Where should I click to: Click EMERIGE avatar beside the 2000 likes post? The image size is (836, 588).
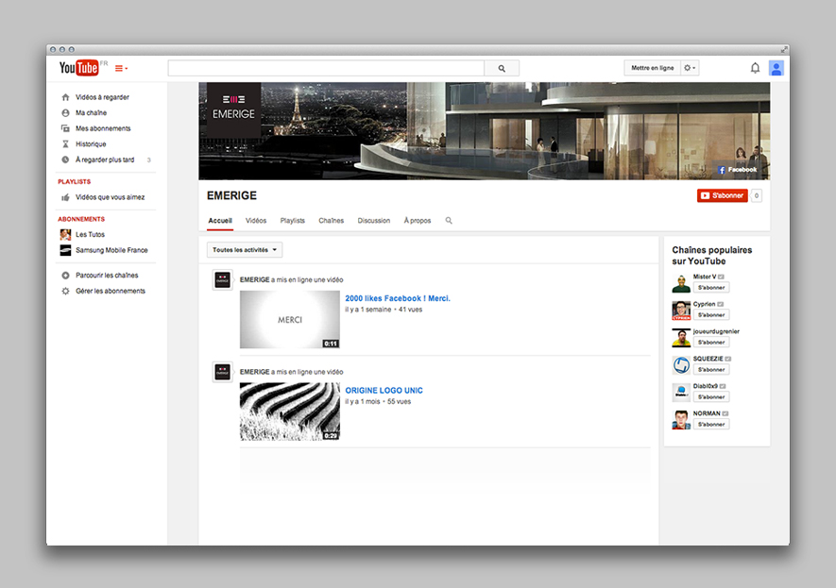tap(222, 280)
